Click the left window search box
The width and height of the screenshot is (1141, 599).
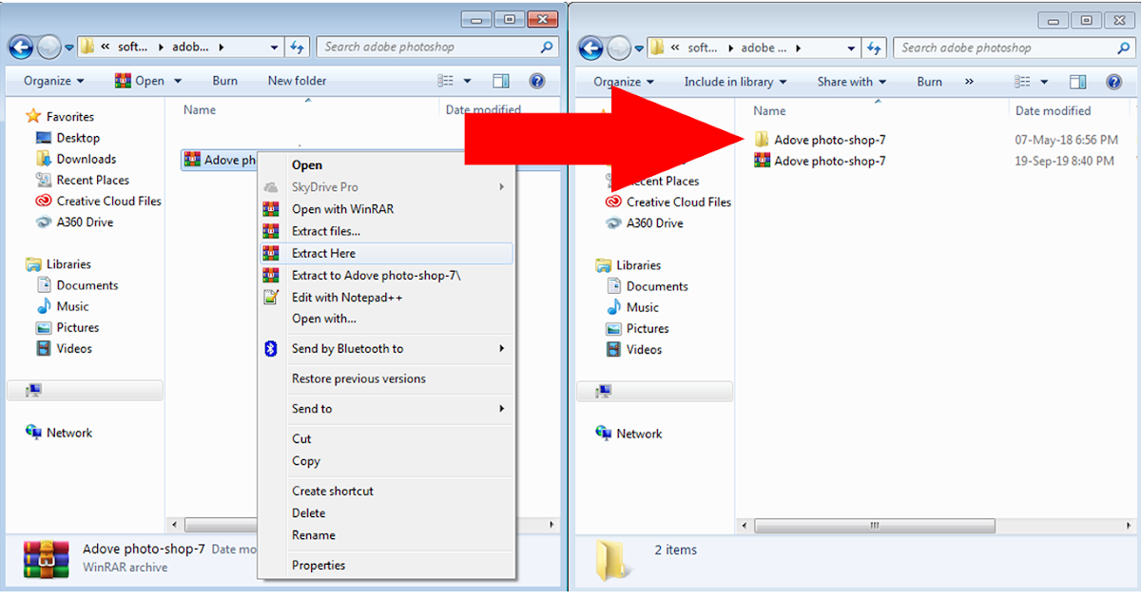coord(436,47)
